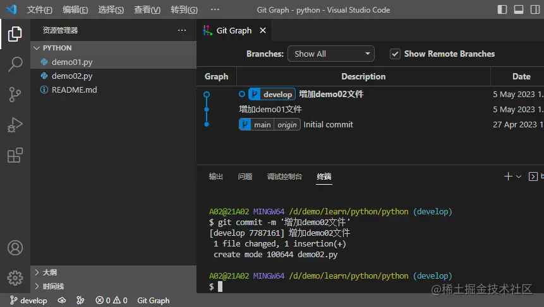Click the Description column header
Screen dimensions: 544x307
coord(363,76)
